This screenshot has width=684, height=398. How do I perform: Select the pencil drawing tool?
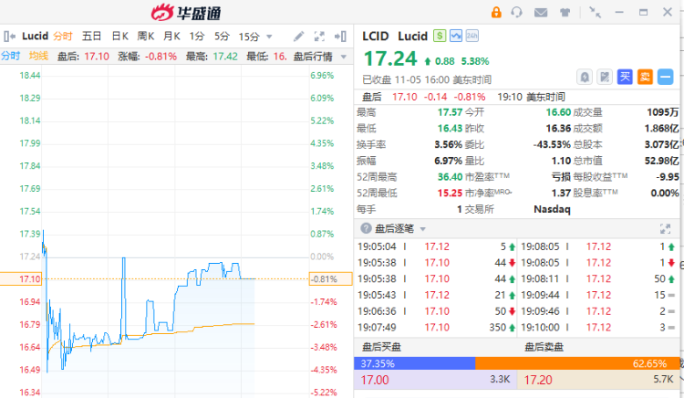[299, 37]
